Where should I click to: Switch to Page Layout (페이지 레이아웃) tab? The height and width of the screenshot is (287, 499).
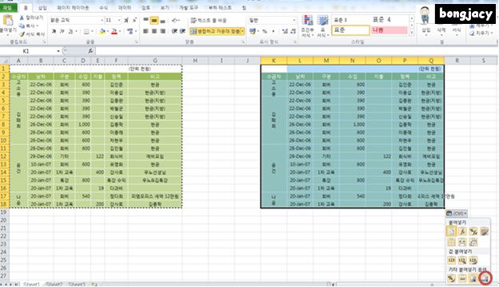pyautogui.click(x=73, y=8)
